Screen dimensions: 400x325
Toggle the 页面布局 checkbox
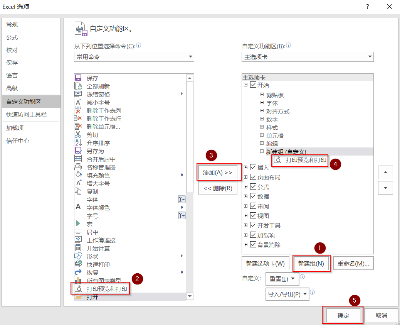click(253, 177)
